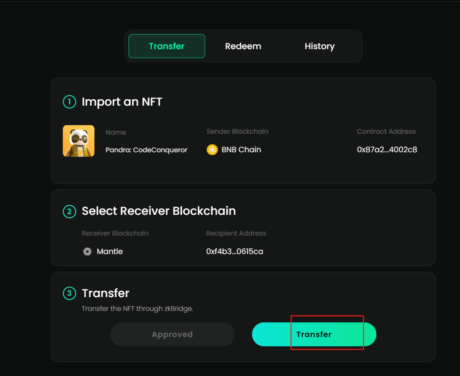This screenshot has width=460, height=376.
Task: Click the zkBridge transfer description text
Action: pos(137,308)
